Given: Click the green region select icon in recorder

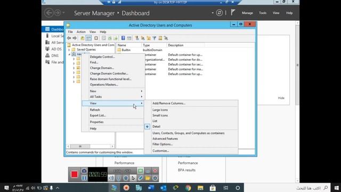Looking at the screenshot, I should tap(141, 171).
